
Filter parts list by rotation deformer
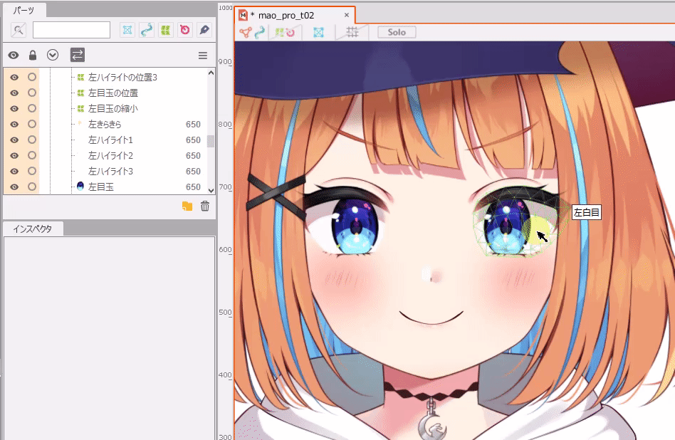(185, 30)
